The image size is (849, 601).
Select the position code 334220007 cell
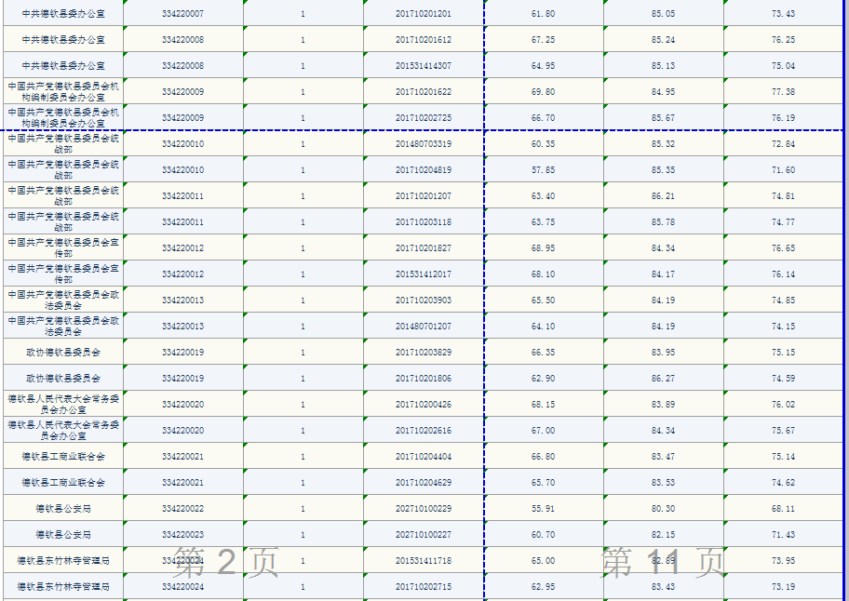[182, 14]
